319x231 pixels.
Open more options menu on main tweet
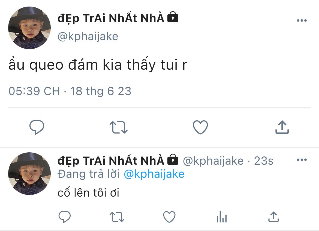click(302, 20)
